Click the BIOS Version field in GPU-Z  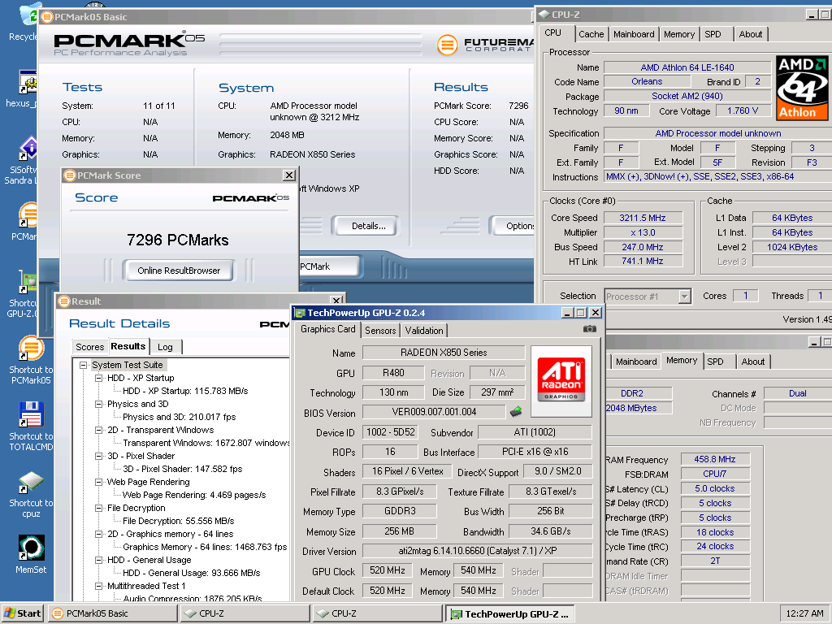point(434,412)
